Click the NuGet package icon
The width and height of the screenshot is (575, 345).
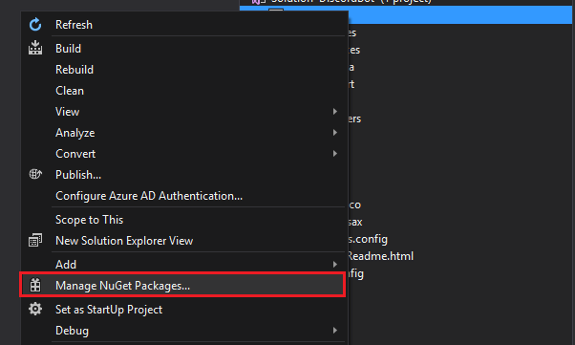[35, 285]
